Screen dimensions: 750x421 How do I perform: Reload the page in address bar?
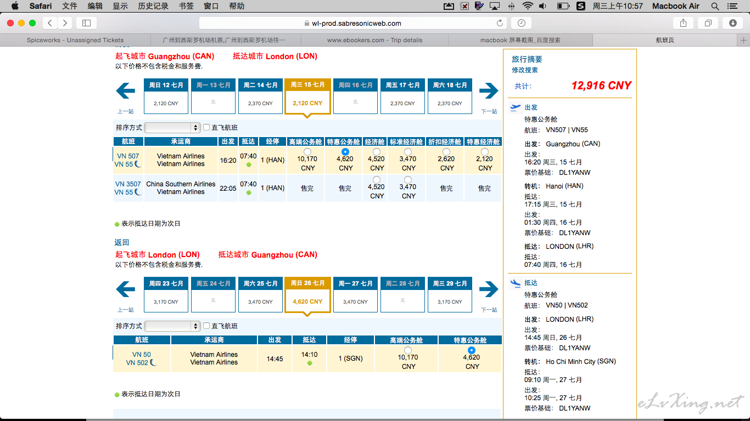pyautogui.click(x=500, y=23)
